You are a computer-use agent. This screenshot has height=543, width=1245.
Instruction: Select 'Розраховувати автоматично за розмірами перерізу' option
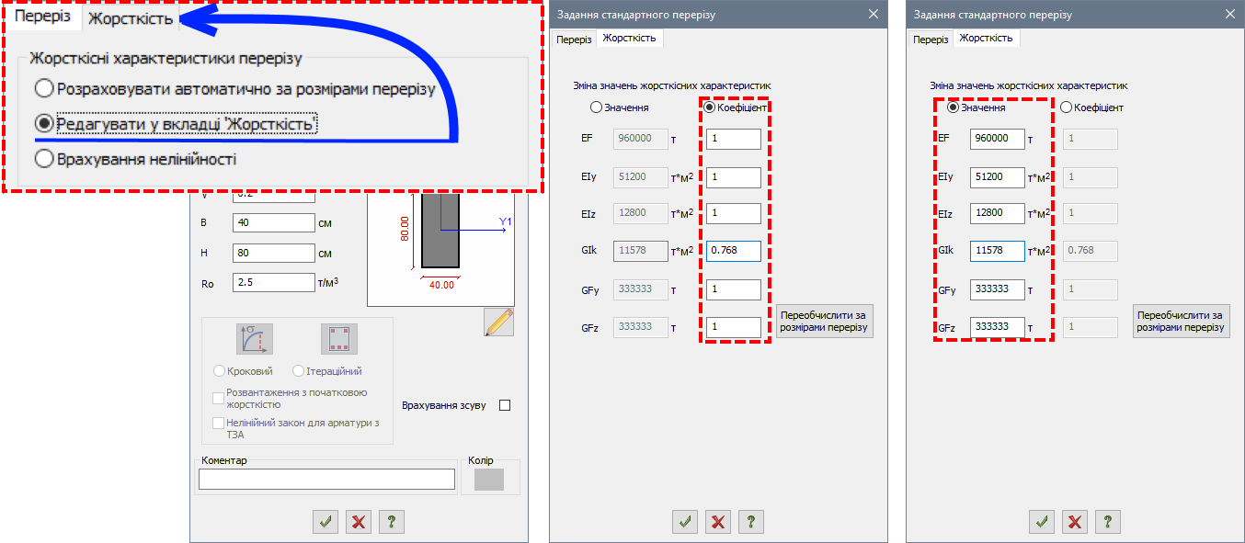[44, 89]
